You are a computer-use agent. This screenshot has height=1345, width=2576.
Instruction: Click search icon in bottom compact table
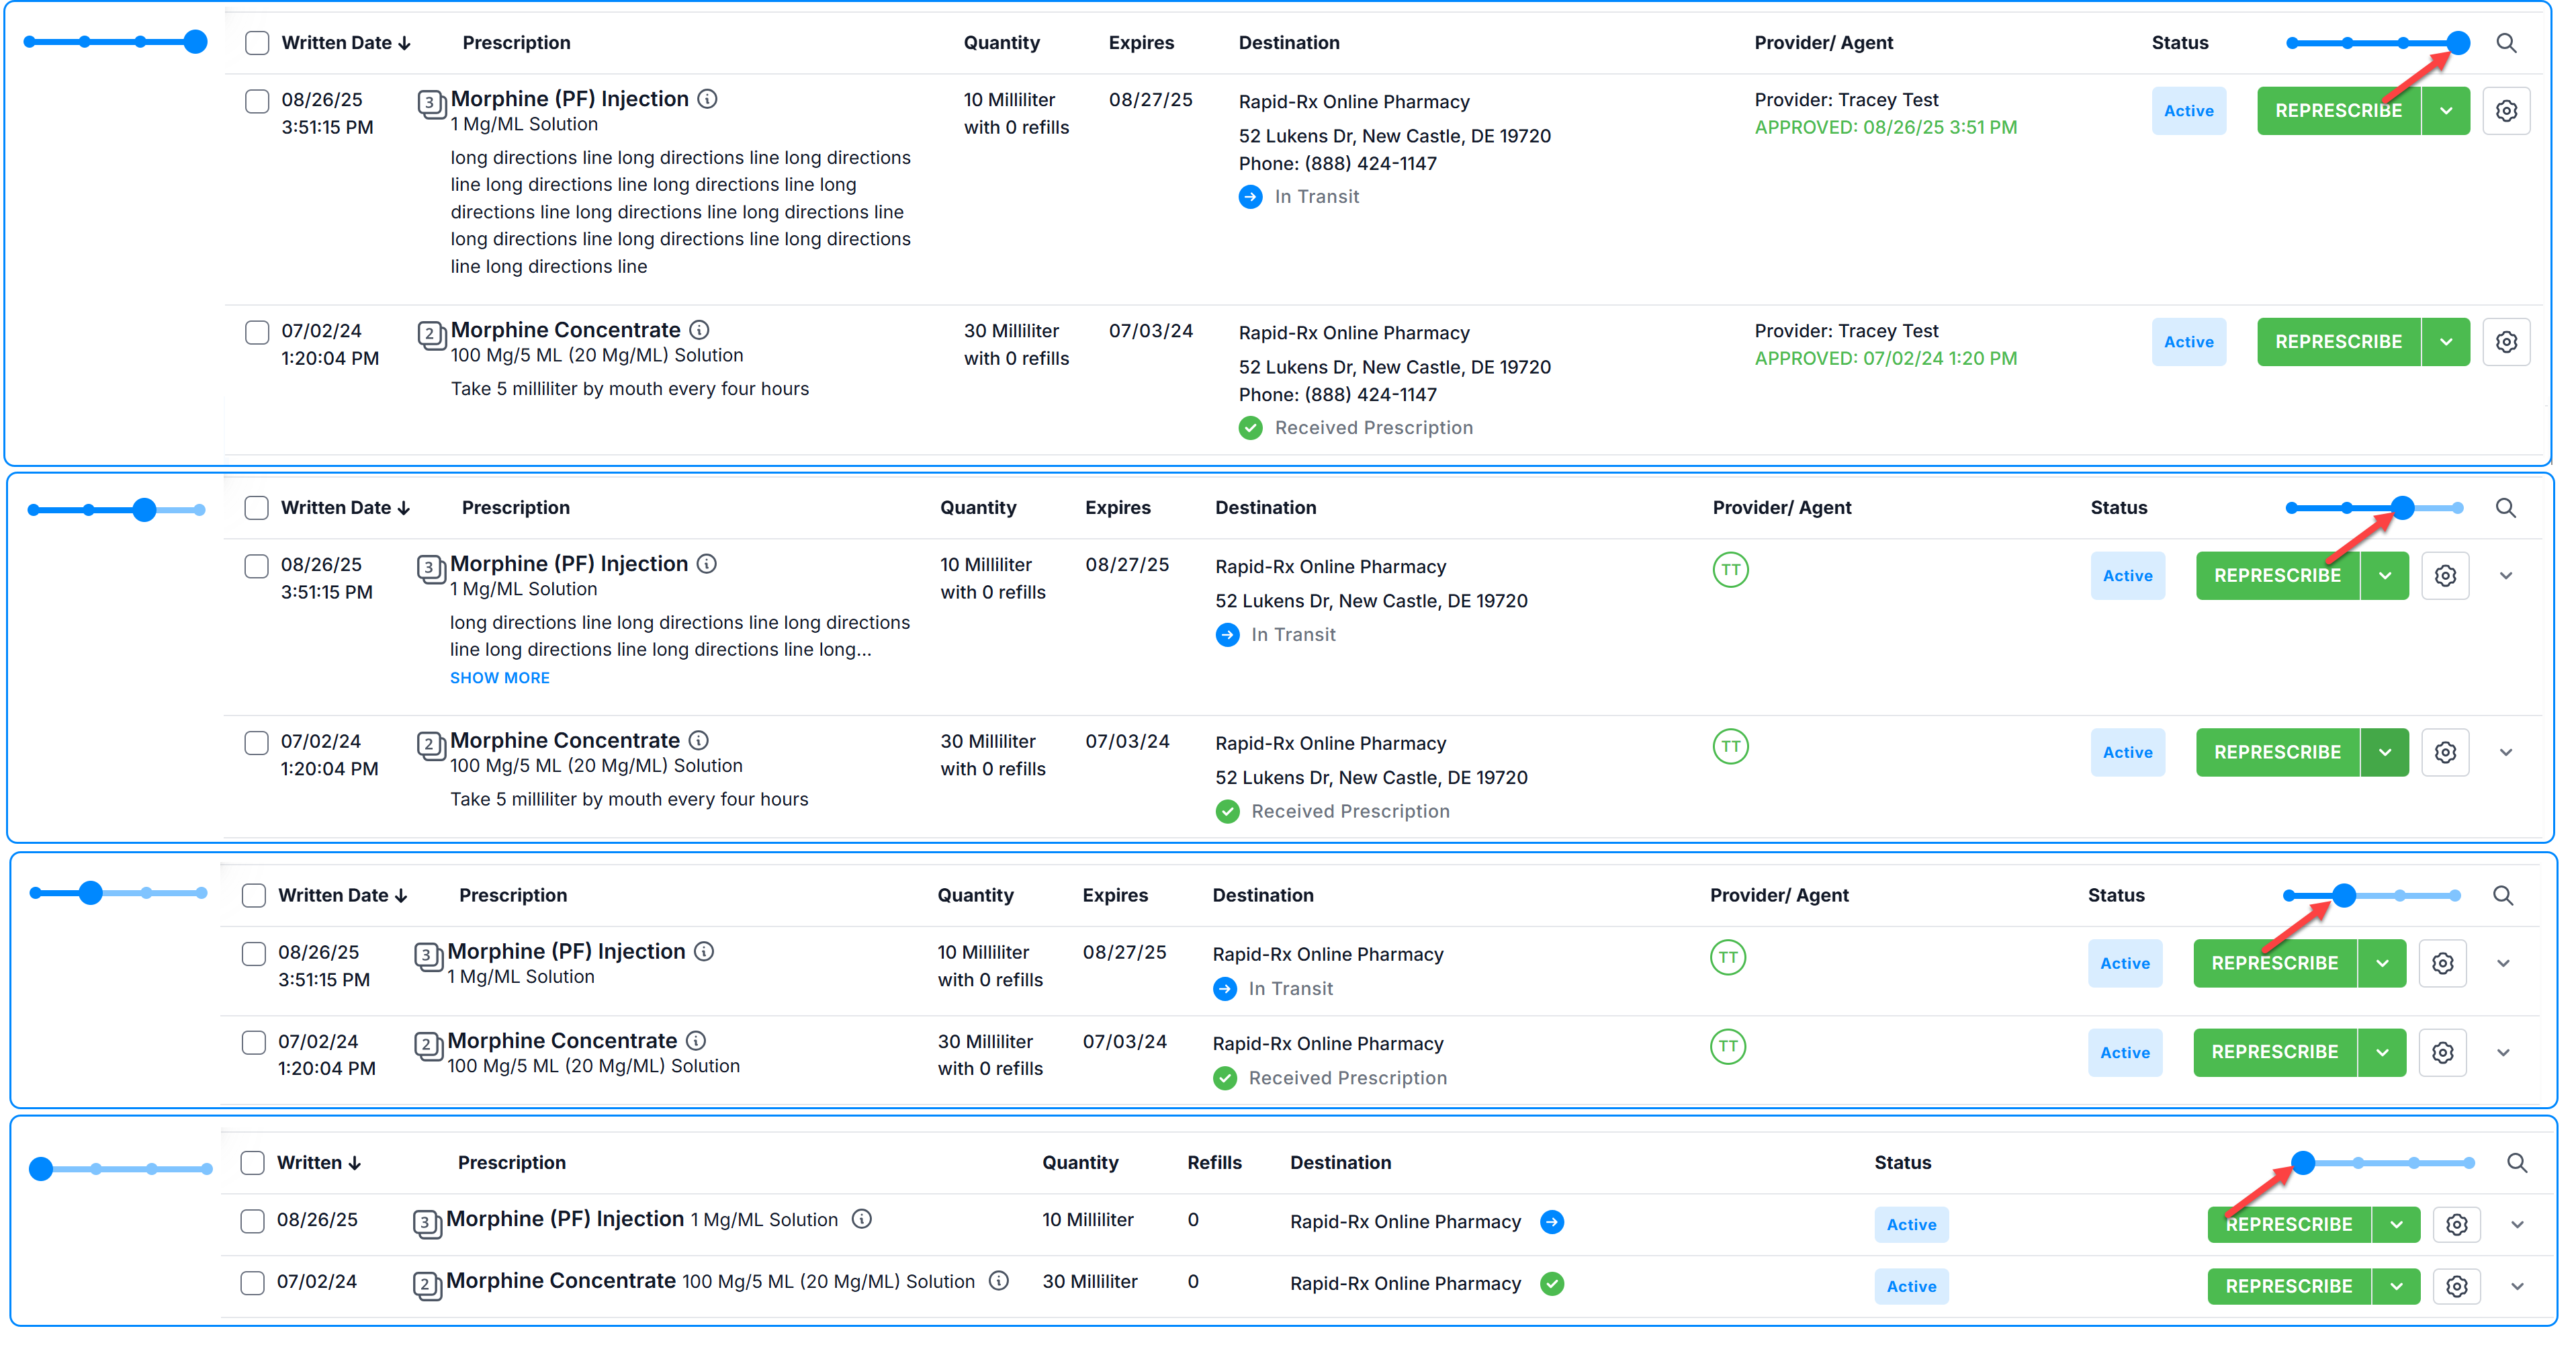[x=2516, y=1163]
